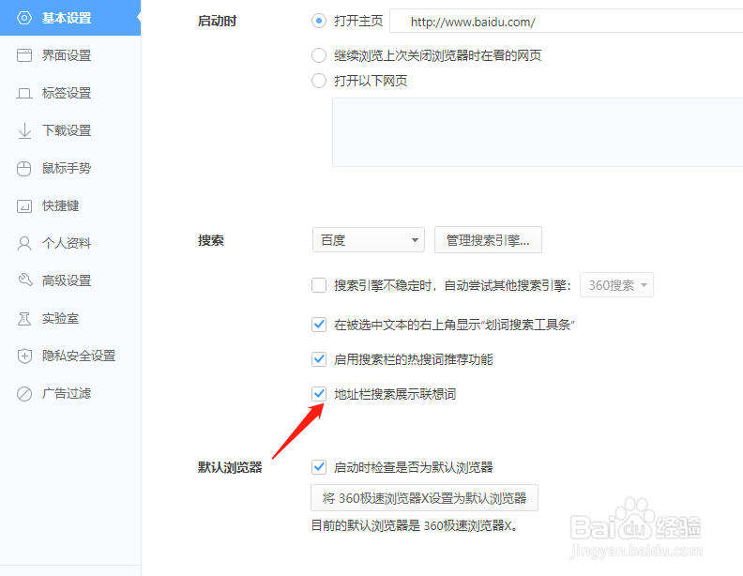The height and width of the screenshot is (576, 743).
Task: Toggle 启动时检查是否为默认浏览器 checkbox
Action: point(319,467)
